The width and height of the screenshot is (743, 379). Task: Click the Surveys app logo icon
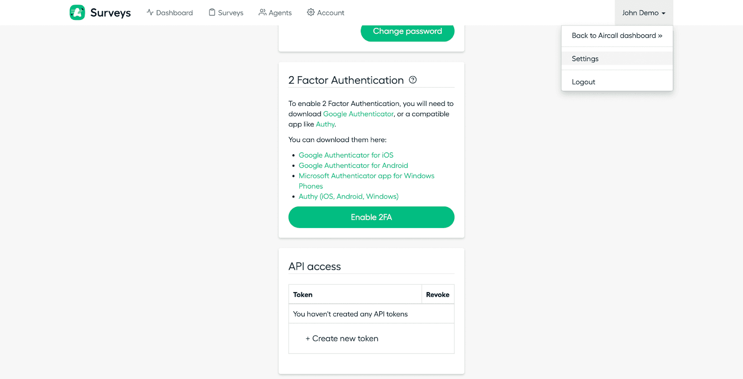[77, 13]
